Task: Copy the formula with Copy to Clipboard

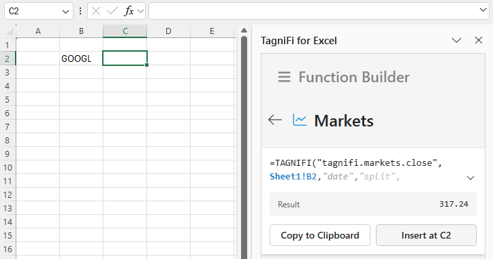Action: click(320, 235)
